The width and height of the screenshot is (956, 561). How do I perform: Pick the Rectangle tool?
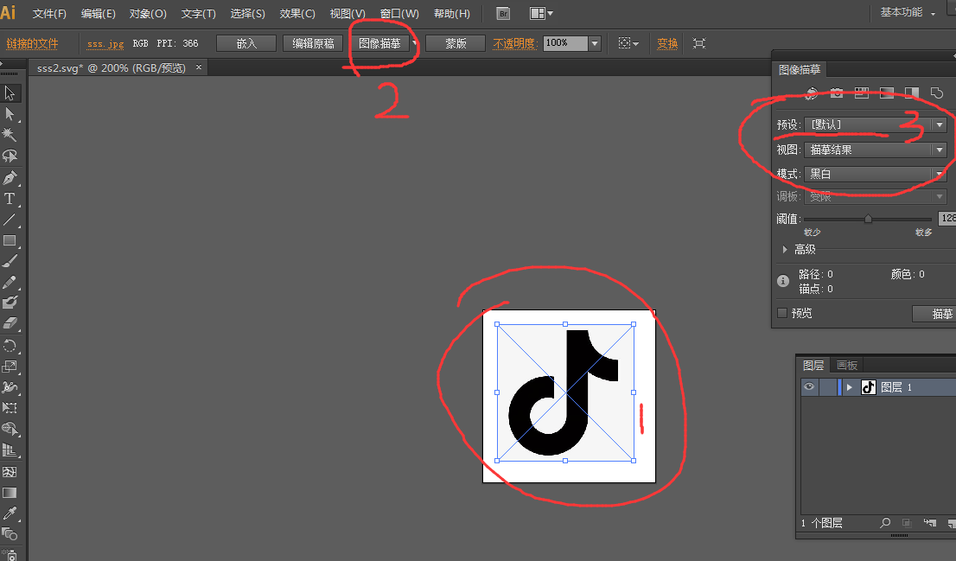[10, 240]
